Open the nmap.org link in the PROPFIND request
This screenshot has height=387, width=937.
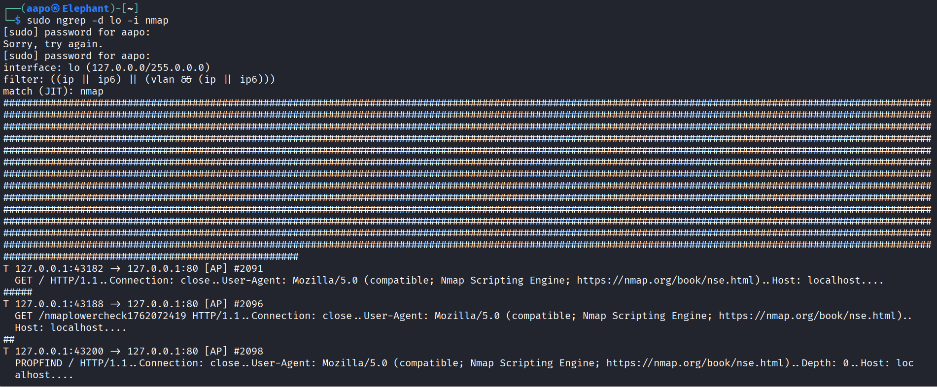point(695,363)
